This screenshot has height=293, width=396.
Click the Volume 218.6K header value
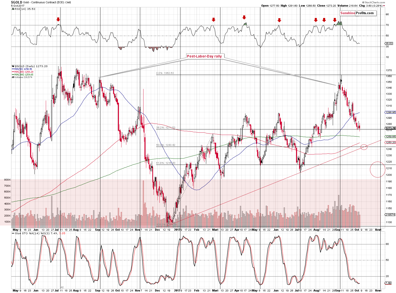tap(347, 6)
